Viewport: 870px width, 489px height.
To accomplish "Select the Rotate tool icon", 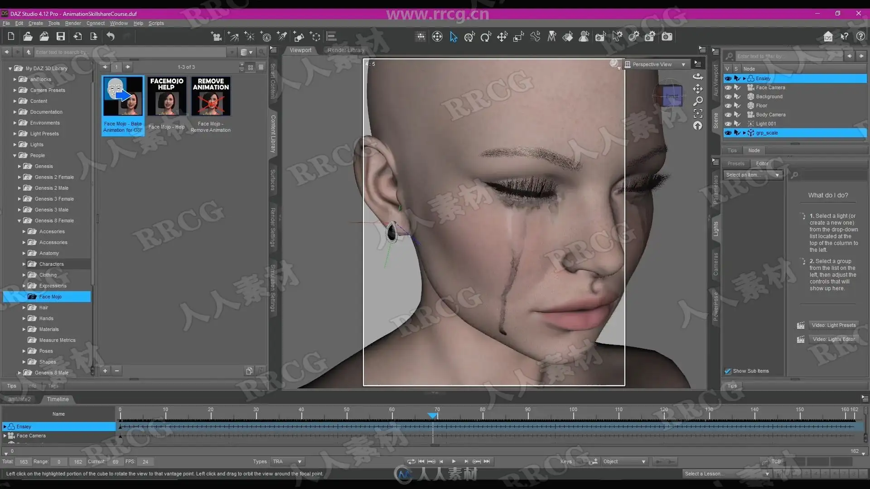I will [x=486, y=37].
